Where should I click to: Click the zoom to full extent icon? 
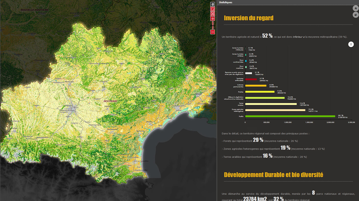click(212, 14)
